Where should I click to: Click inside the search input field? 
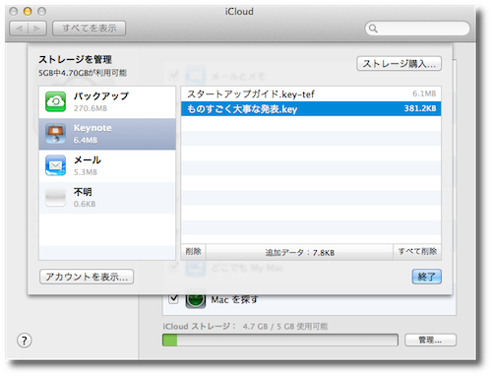tap(418, 29)
